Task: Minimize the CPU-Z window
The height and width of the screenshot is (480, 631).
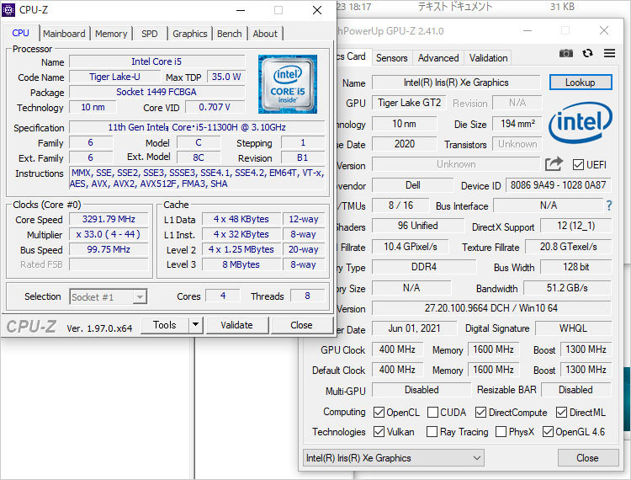Action: [241, 10]
